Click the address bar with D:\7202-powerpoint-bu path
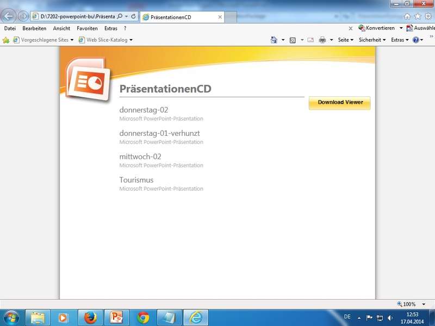Screen dimensions: 435x326 [78, 16]
